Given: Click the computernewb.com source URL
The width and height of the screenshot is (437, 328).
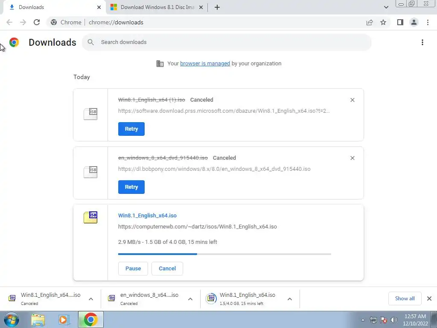Looking at the screenshot, I should coord(197,227).
